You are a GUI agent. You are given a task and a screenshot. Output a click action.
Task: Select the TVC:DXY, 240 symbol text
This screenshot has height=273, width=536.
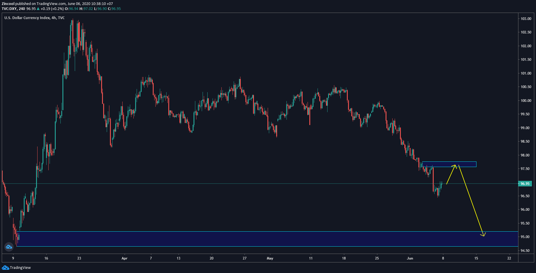point(13,9)
